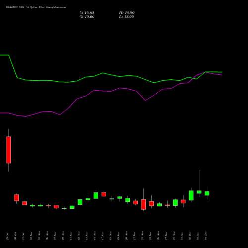Click the low price value L: 13.00
Screen dimensions: 248x248
click(126, 17)
